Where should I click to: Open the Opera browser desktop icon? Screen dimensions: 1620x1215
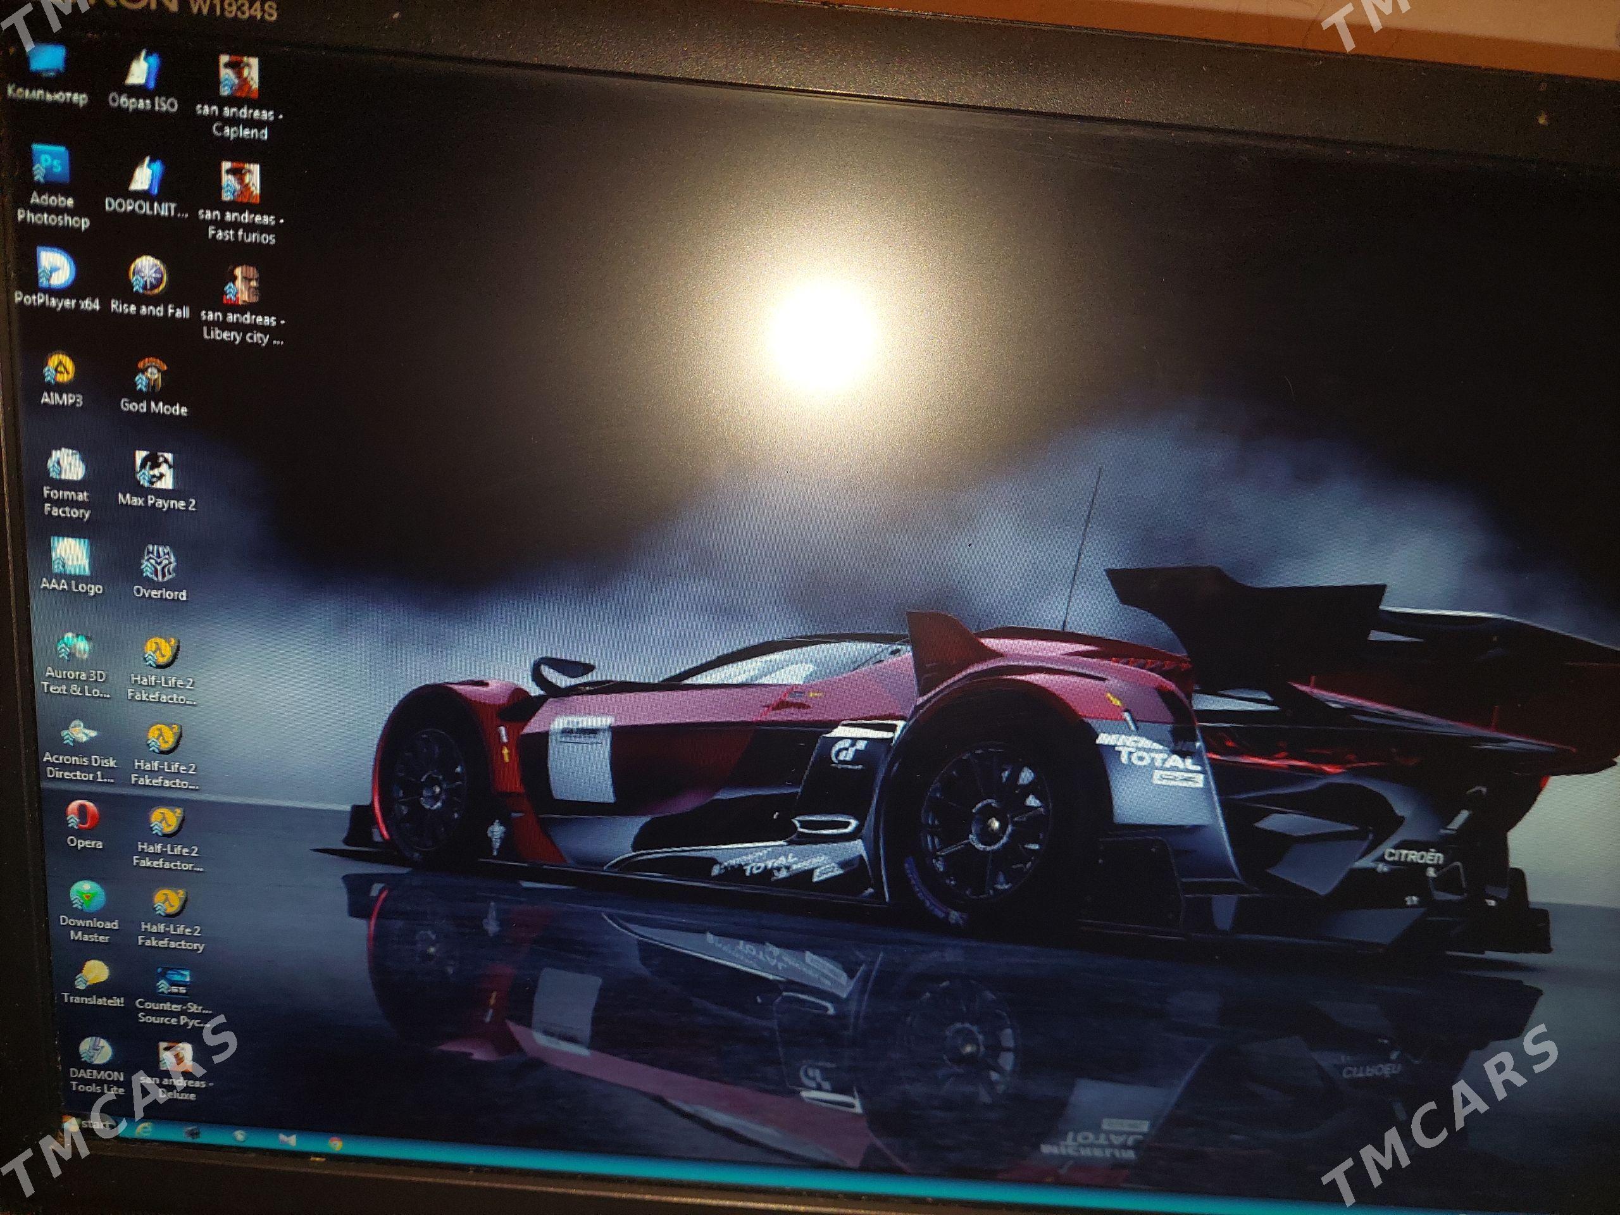[84, 825]
